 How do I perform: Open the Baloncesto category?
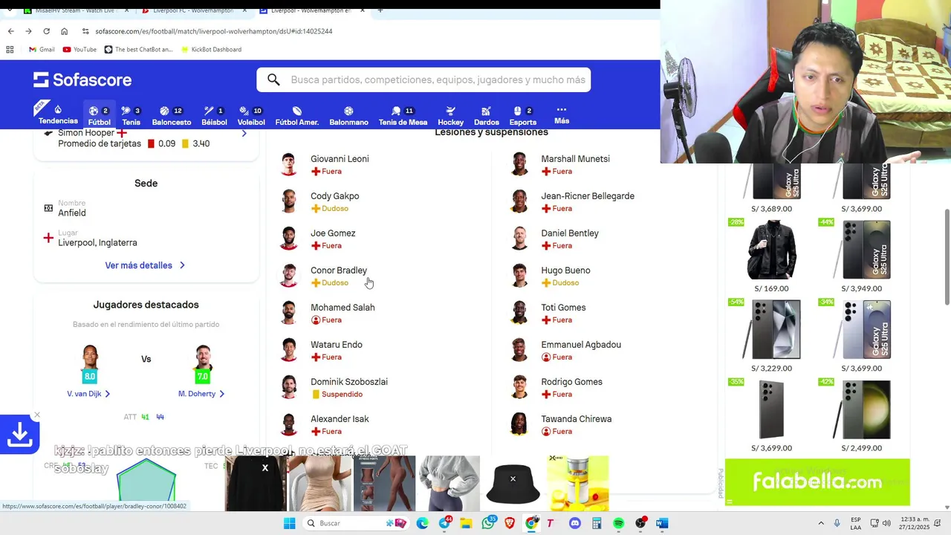tap(171, 115)
